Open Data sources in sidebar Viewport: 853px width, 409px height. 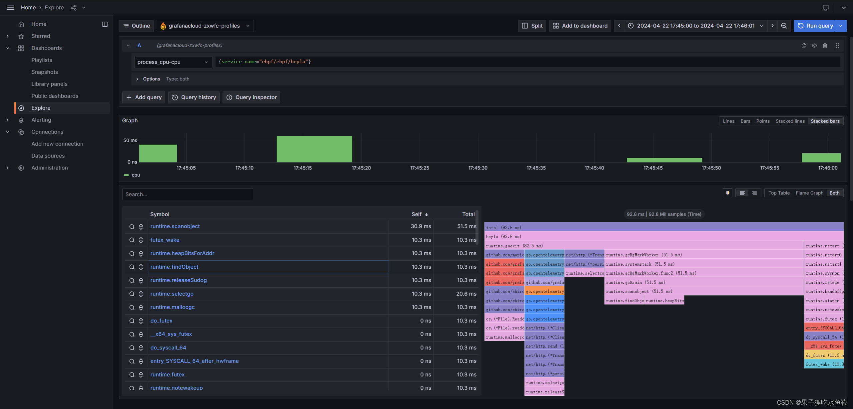[48, 156]
